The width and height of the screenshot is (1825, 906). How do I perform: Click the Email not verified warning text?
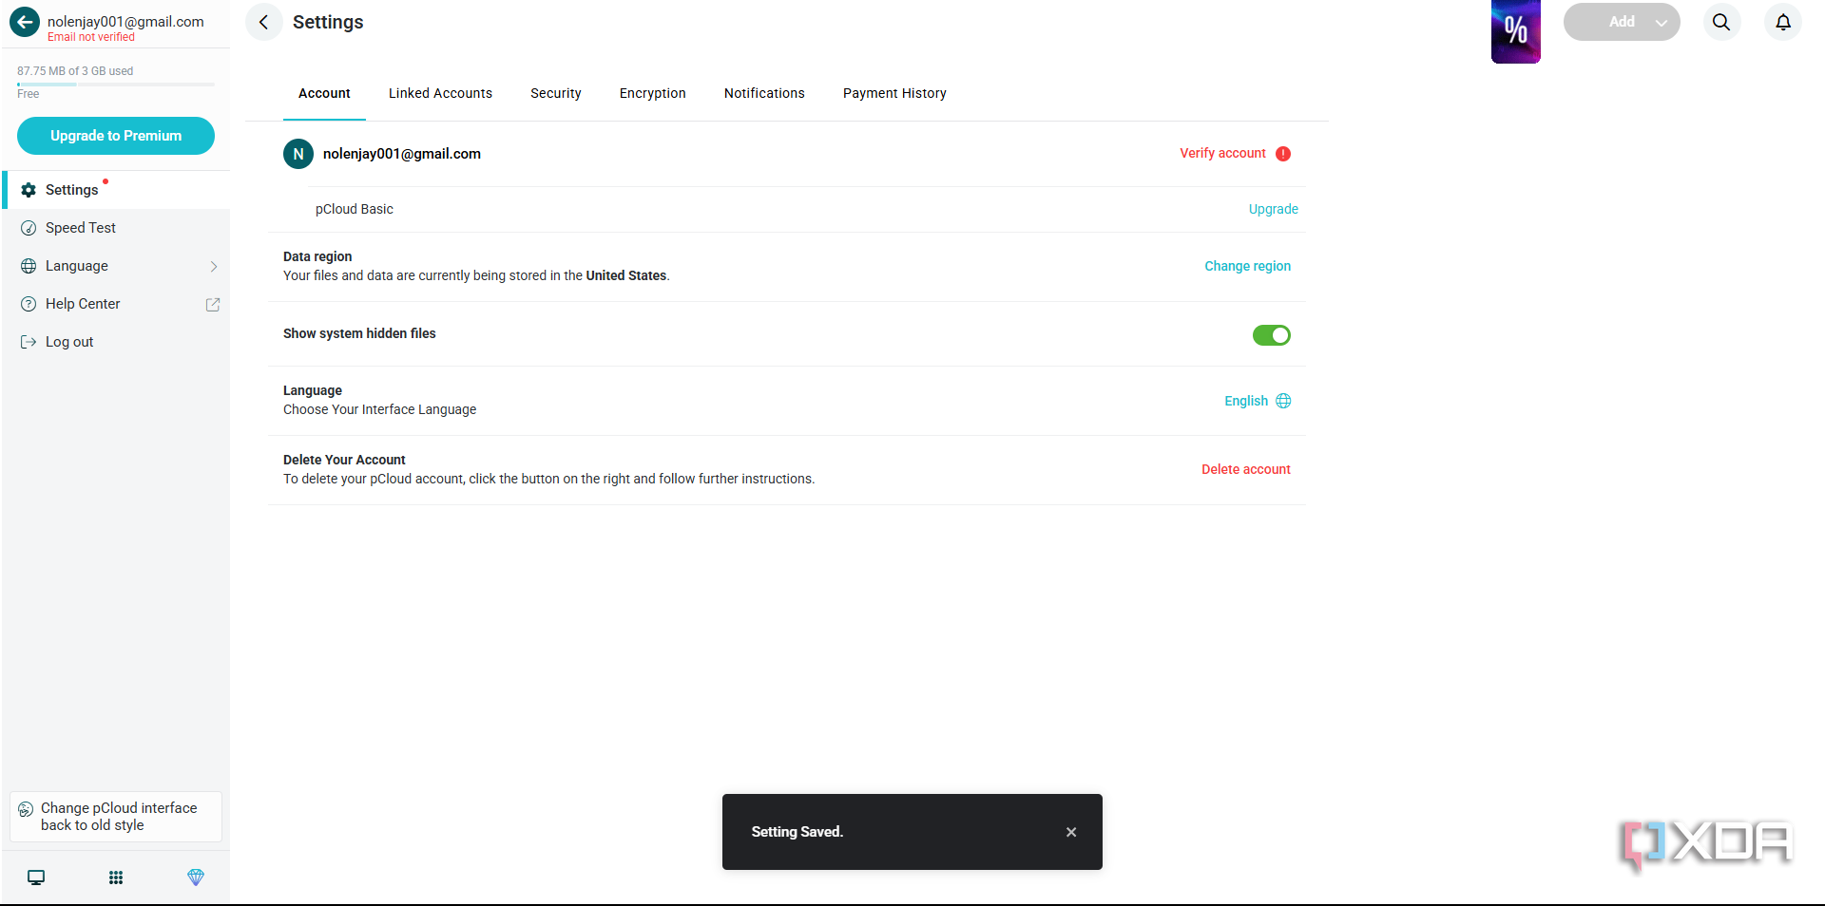pos(91,37)
